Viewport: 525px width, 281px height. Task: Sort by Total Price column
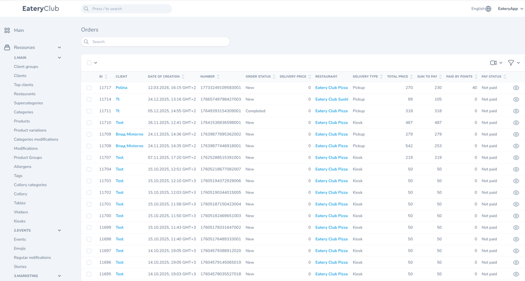pyautogui.click(x=412, y=76)
